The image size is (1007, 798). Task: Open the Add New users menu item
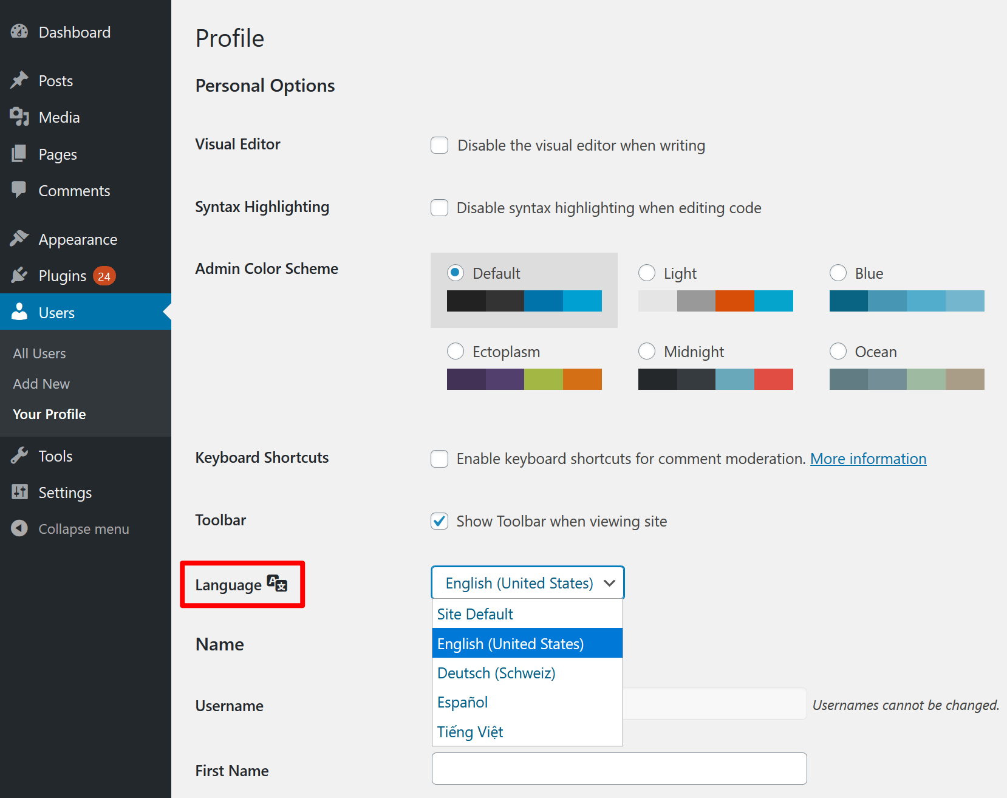[41, 384]
